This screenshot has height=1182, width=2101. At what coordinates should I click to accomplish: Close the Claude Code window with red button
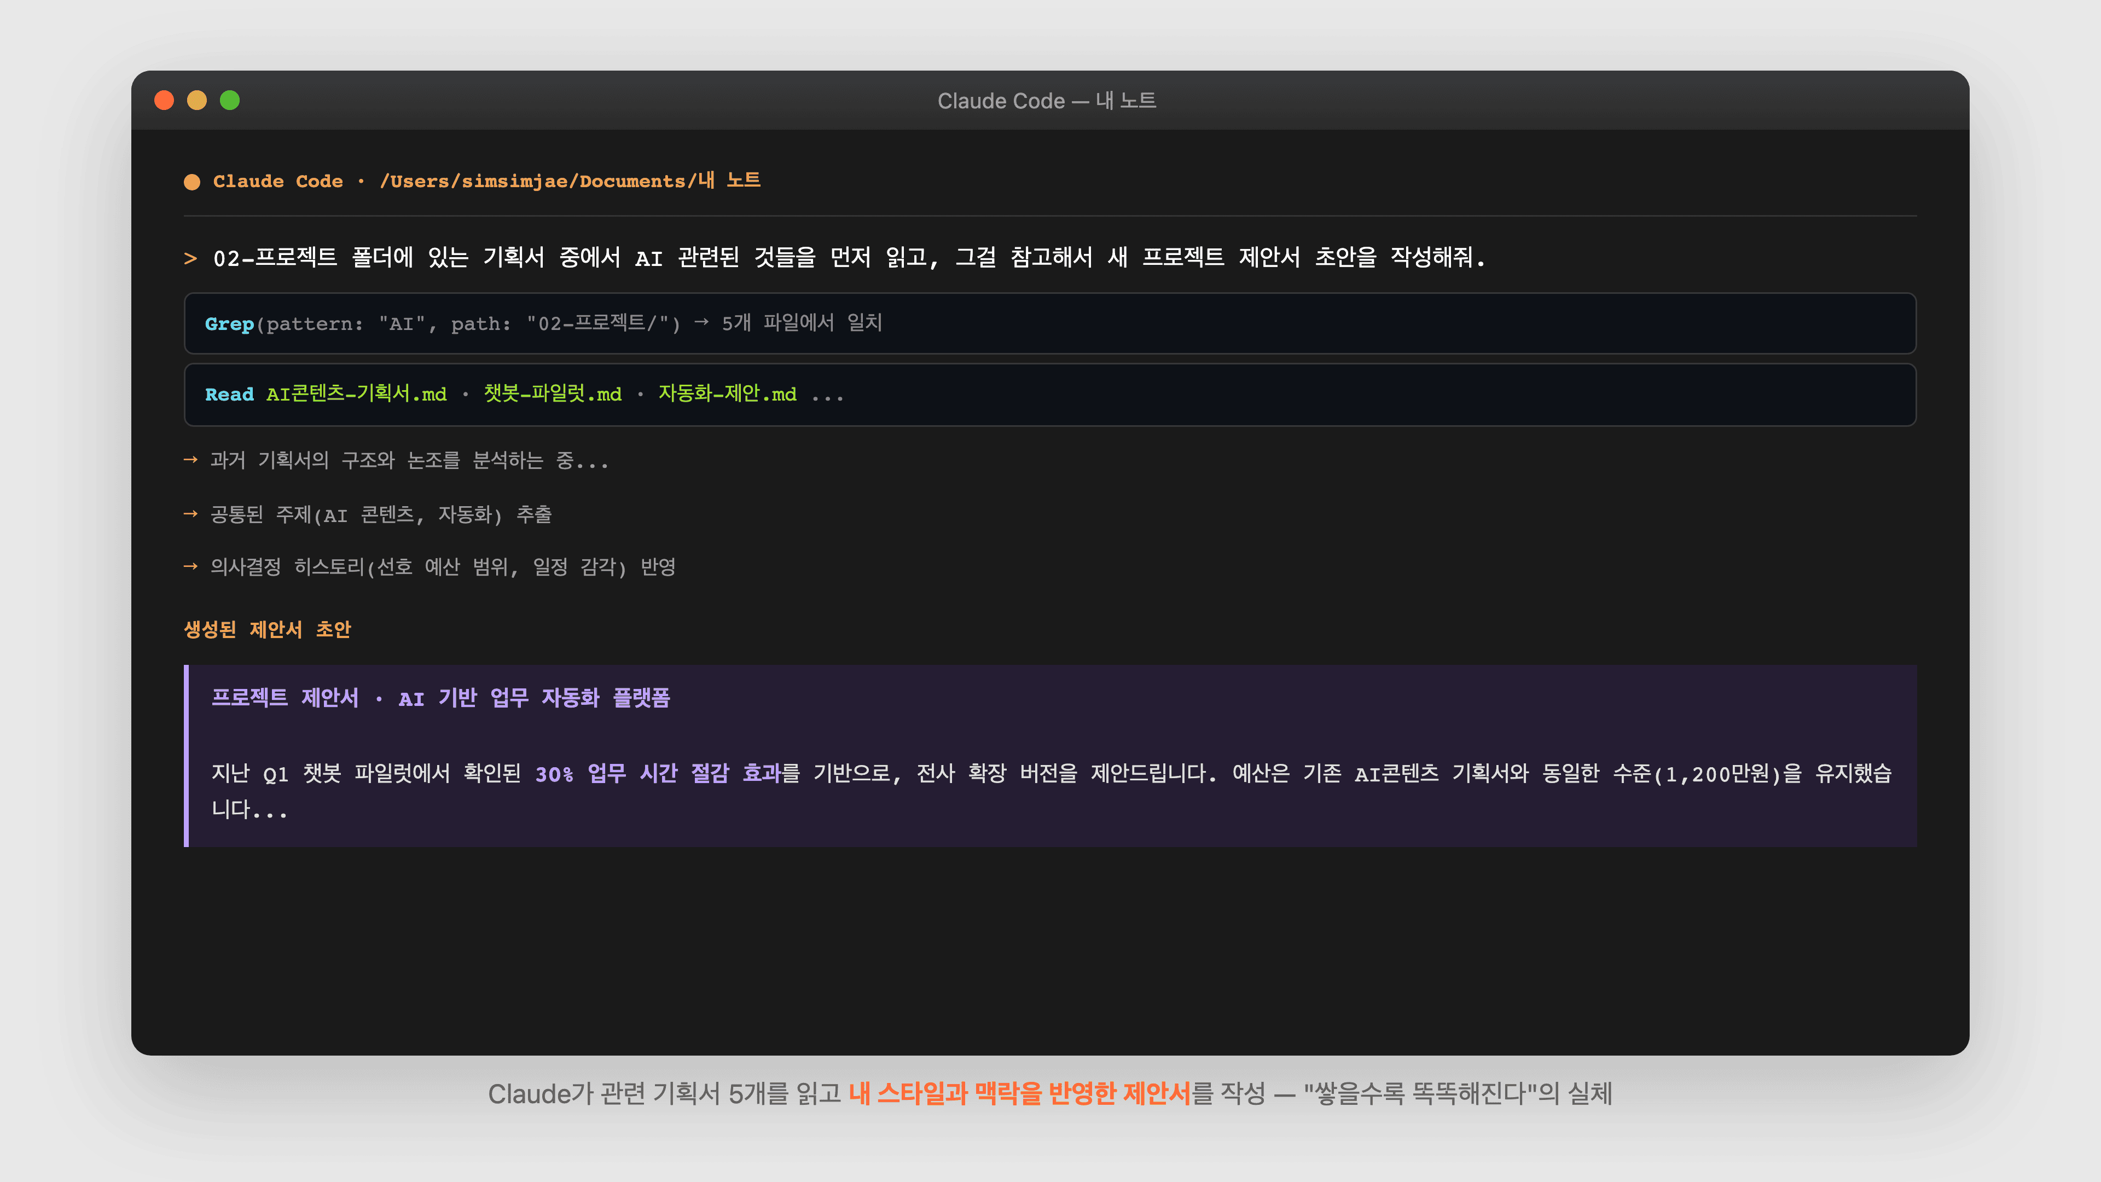[x=164, y=100]
